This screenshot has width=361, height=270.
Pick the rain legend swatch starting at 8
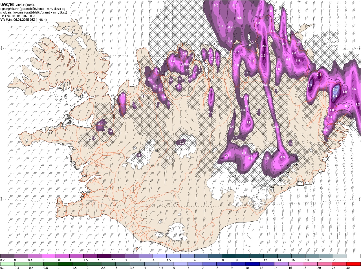(x=224, y=264)
